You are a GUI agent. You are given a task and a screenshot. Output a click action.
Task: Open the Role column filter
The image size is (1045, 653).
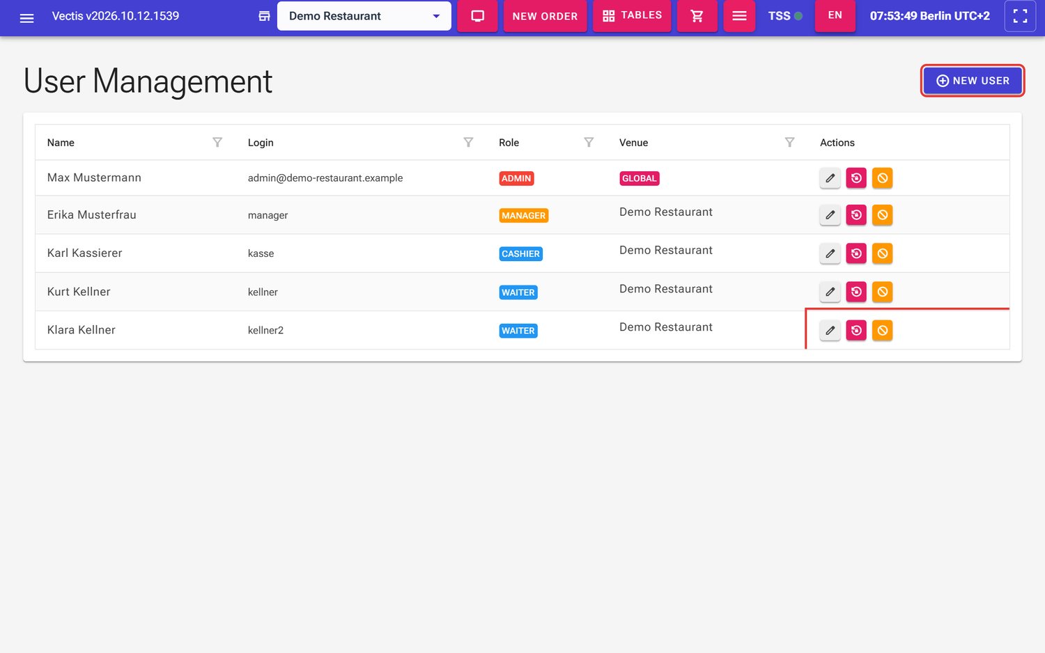[589, 142]
